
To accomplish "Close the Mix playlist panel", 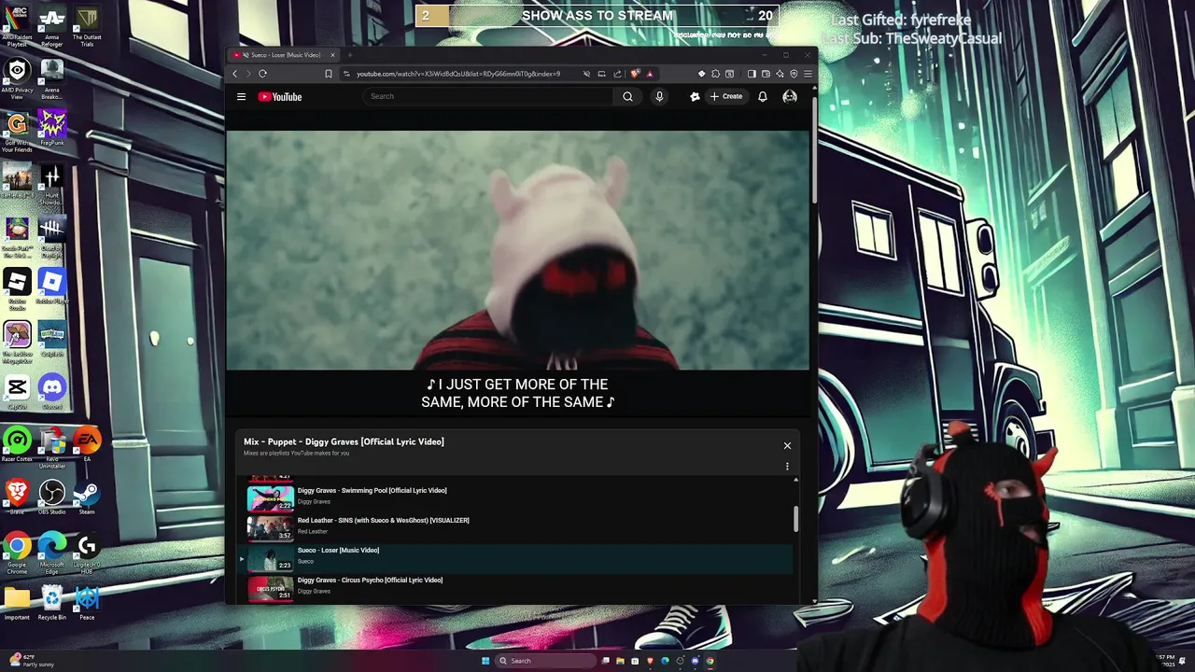I will pos(787,446).
